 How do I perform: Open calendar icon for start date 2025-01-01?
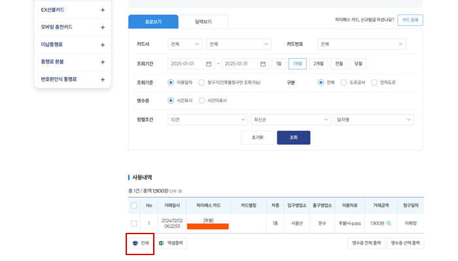click(209, 63)
